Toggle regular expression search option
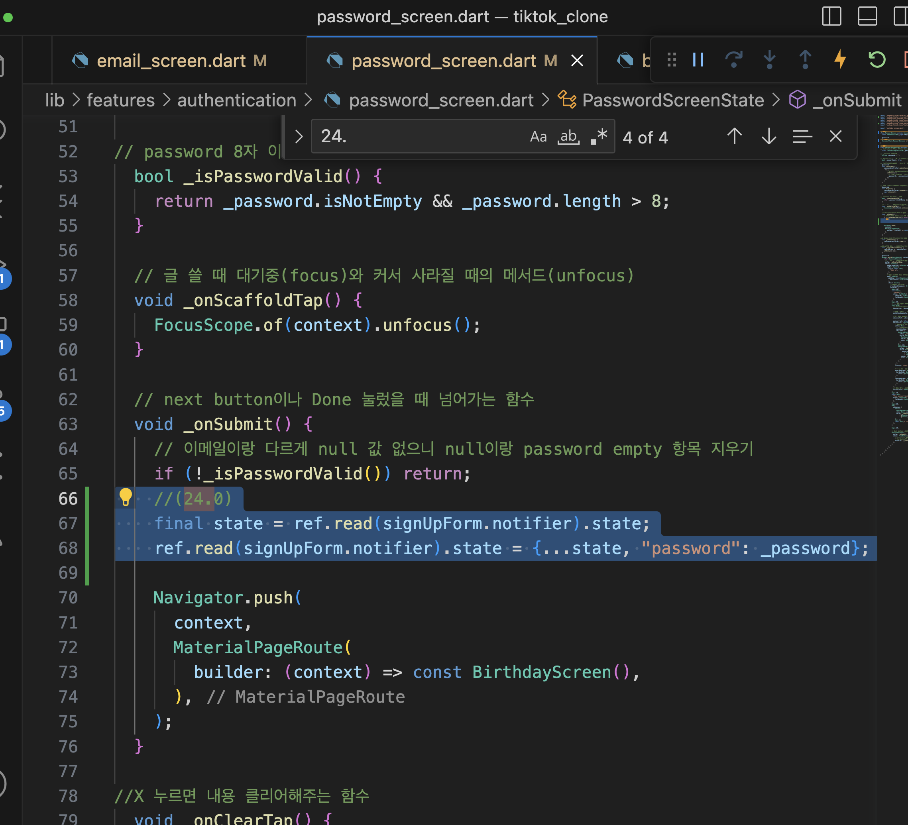The height and width of the screenshot is (825, 908). point(599,136)
